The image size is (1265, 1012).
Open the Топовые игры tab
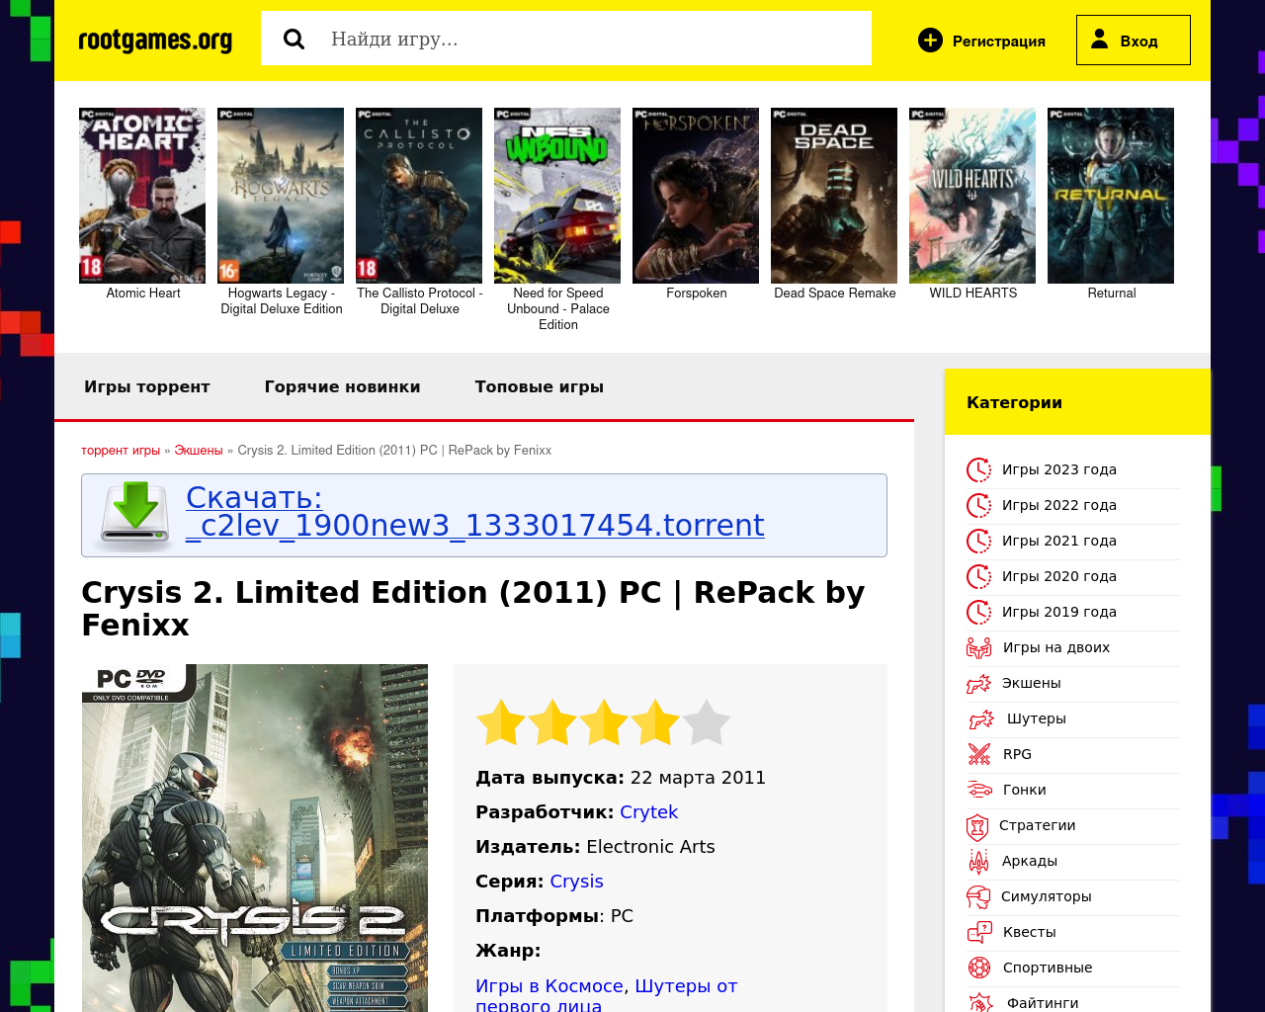pyautogui.click(x=539, y=386)
